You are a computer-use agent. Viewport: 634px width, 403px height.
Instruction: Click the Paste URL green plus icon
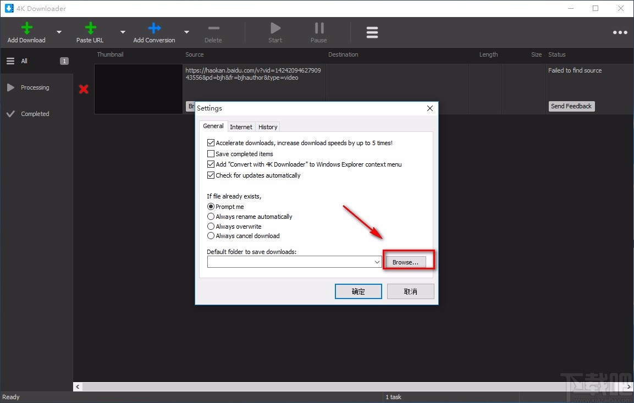tap(90, 28)
